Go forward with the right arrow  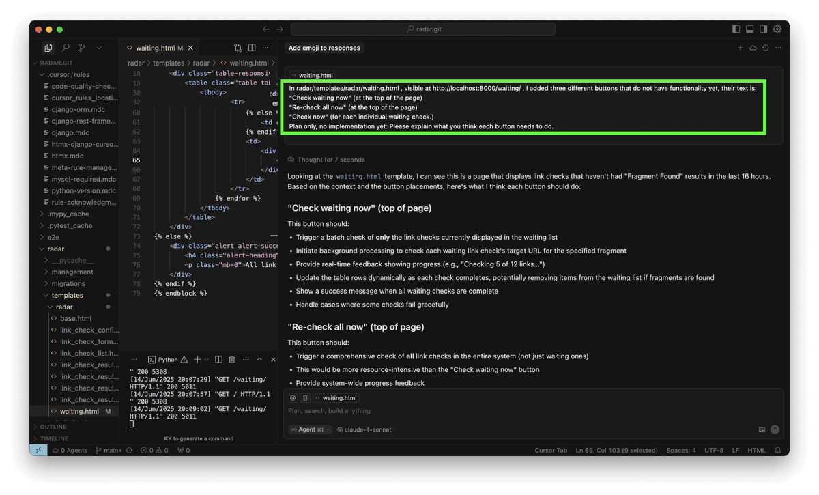[280, 29]
